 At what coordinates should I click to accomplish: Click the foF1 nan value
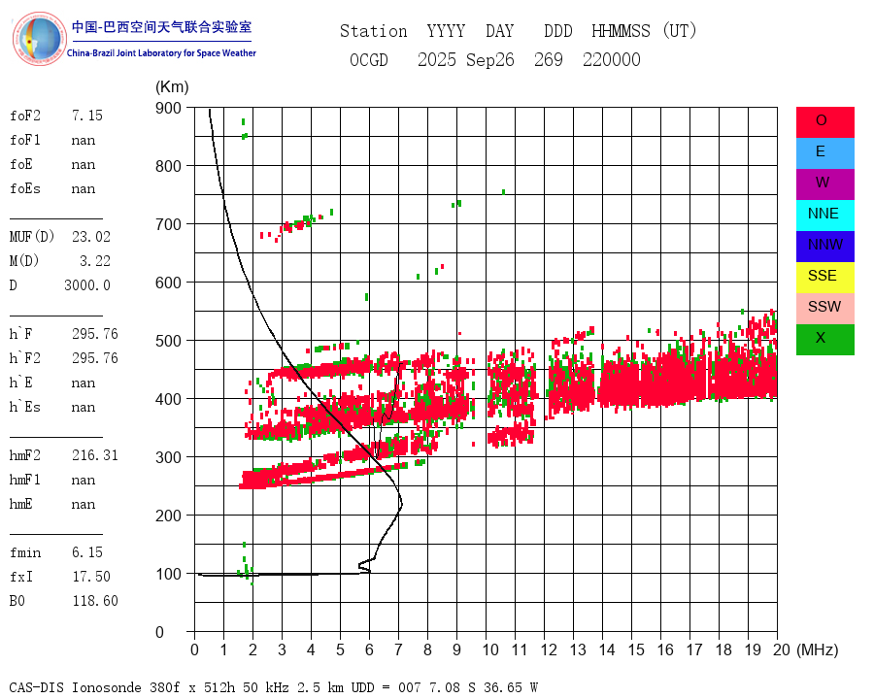84,141
